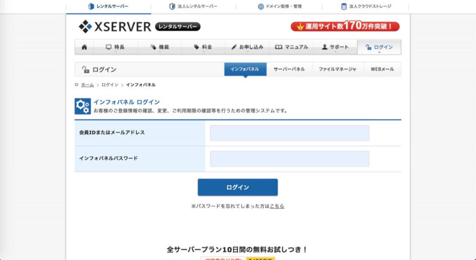Click the unlocked padlock icon beside ログイン title
The width and height of the screenshot is (476, 260).
coord(86,69)
